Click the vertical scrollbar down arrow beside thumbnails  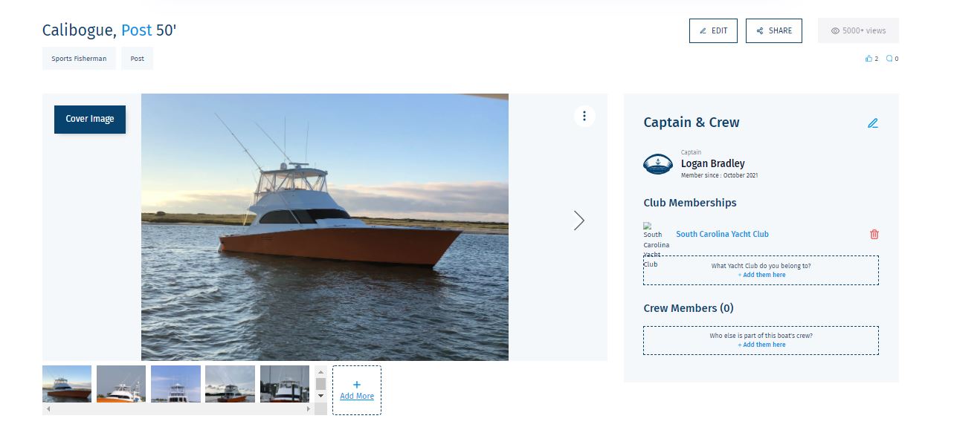click(x=320, y=396)
